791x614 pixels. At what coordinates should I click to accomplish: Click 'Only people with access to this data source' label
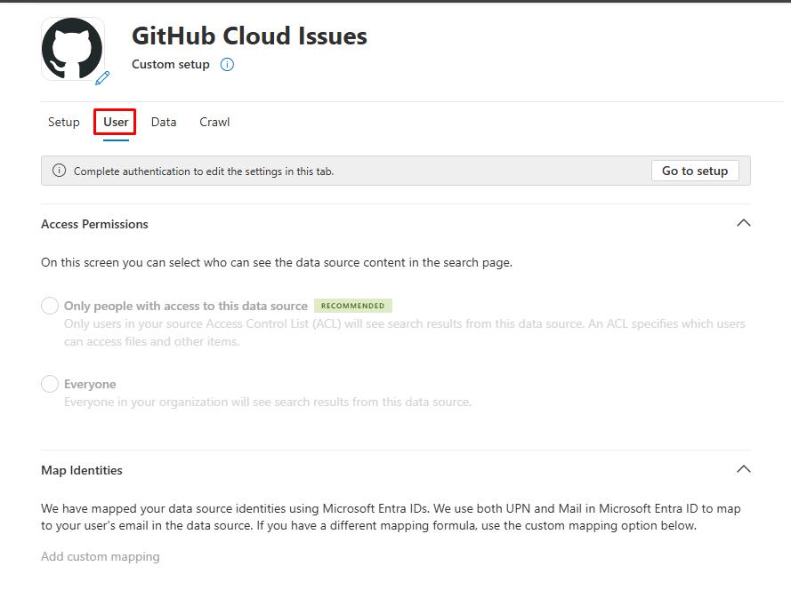pyautogui.click(x=186, y=307)
